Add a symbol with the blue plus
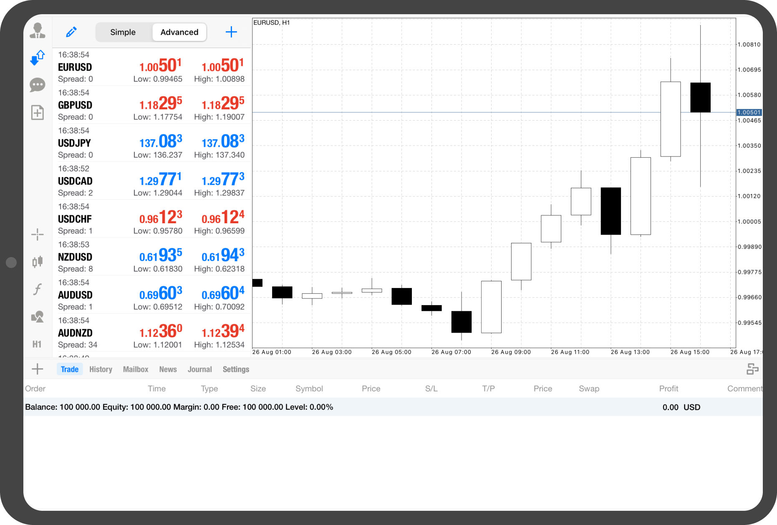 [231, 32]
